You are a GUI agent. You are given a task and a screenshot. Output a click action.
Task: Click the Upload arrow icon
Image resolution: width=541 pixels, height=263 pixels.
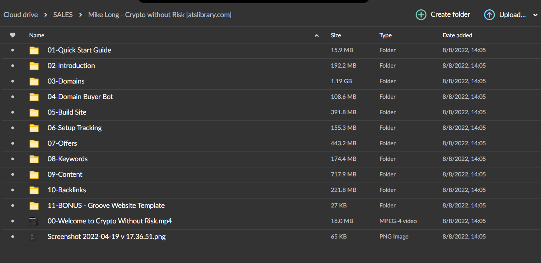tap(489, 15)
